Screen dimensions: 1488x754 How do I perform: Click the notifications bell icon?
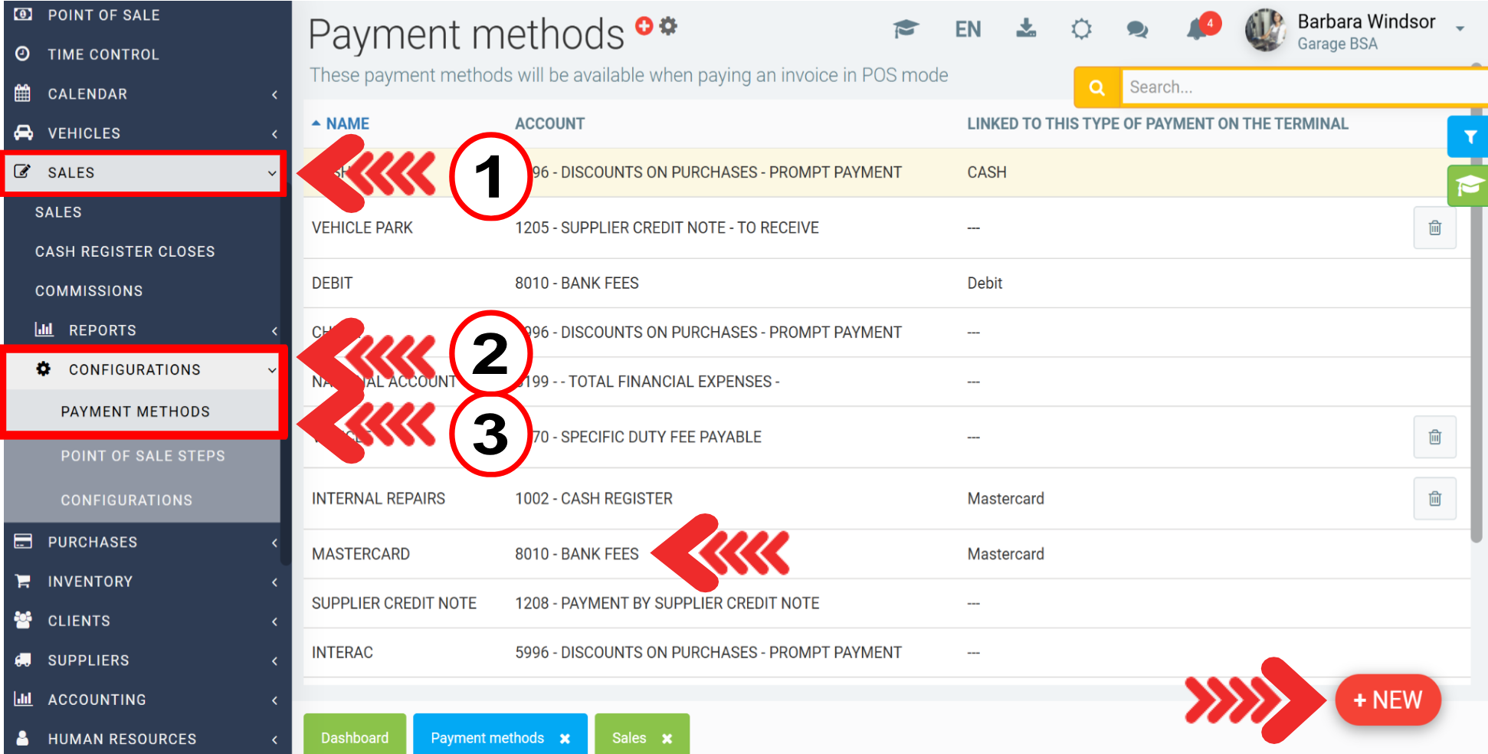(1196, 30)
